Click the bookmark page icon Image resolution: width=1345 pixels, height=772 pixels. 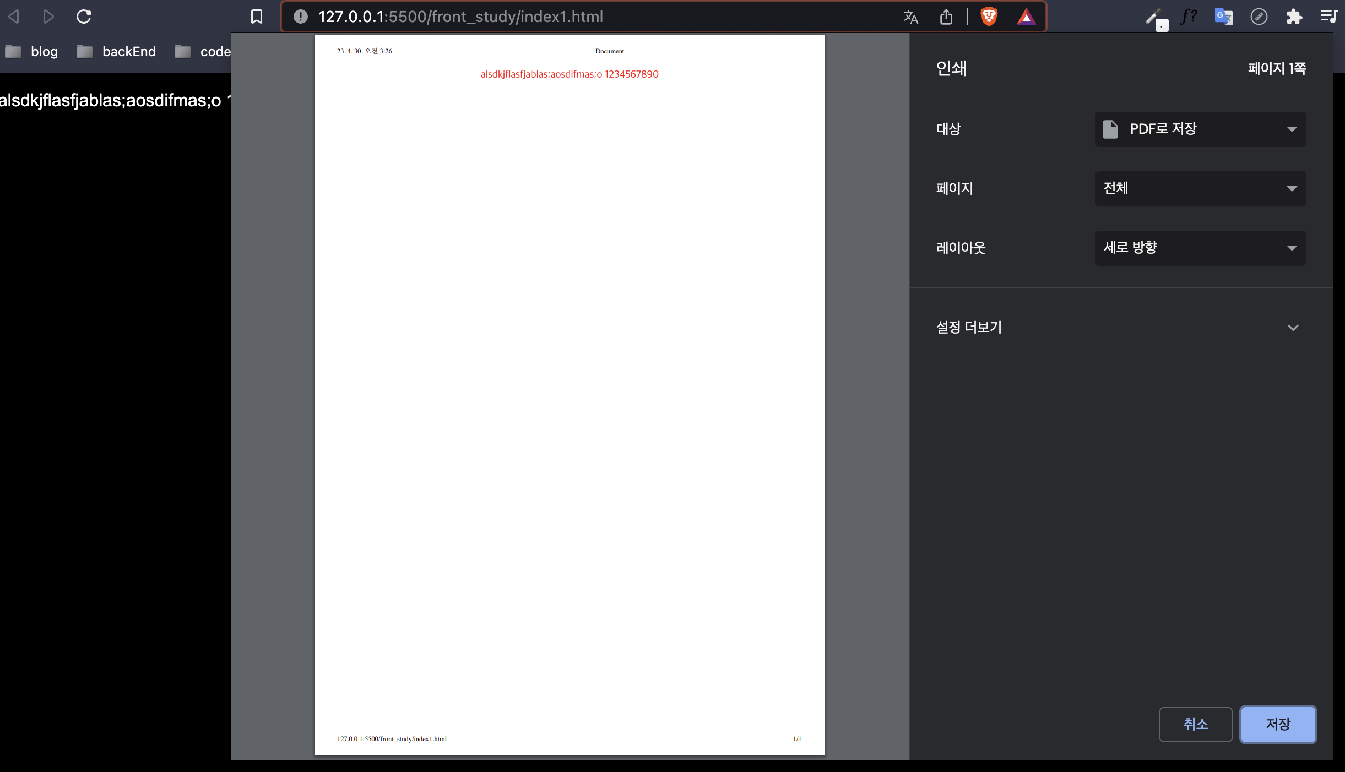pyautogui.click(x=257, y=17)
